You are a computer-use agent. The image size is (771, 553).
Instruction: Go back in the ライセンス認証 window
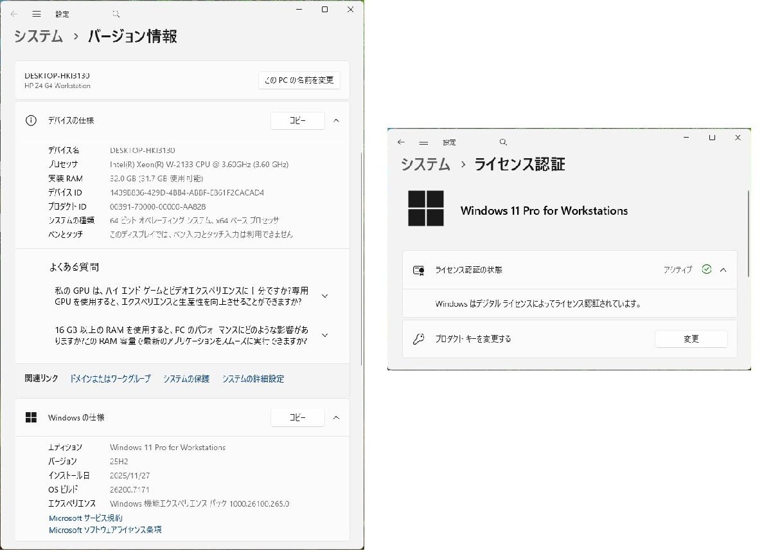[x=402, y=142]
